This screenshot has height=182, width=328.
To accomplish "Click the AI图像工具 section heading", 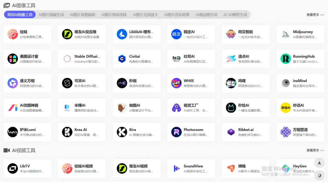I will click(x=24, y=5).
